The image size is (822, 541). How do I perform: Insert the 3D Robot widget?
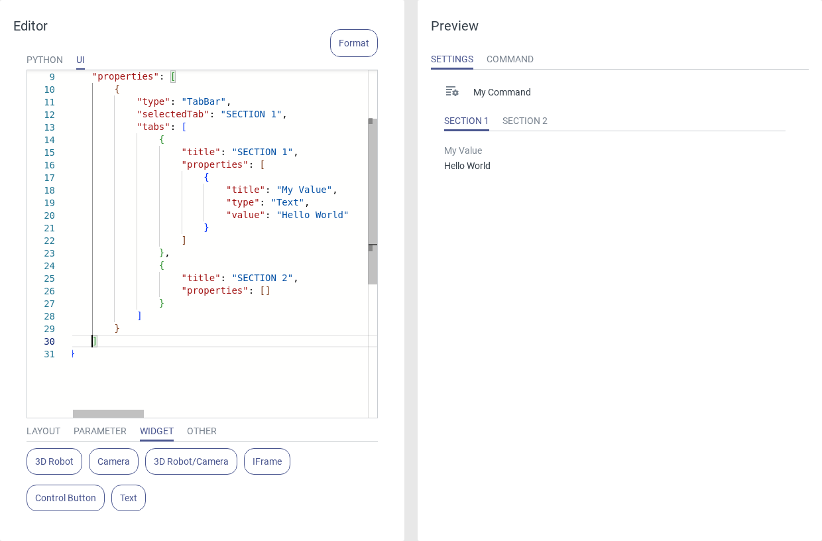pos(54,461)
